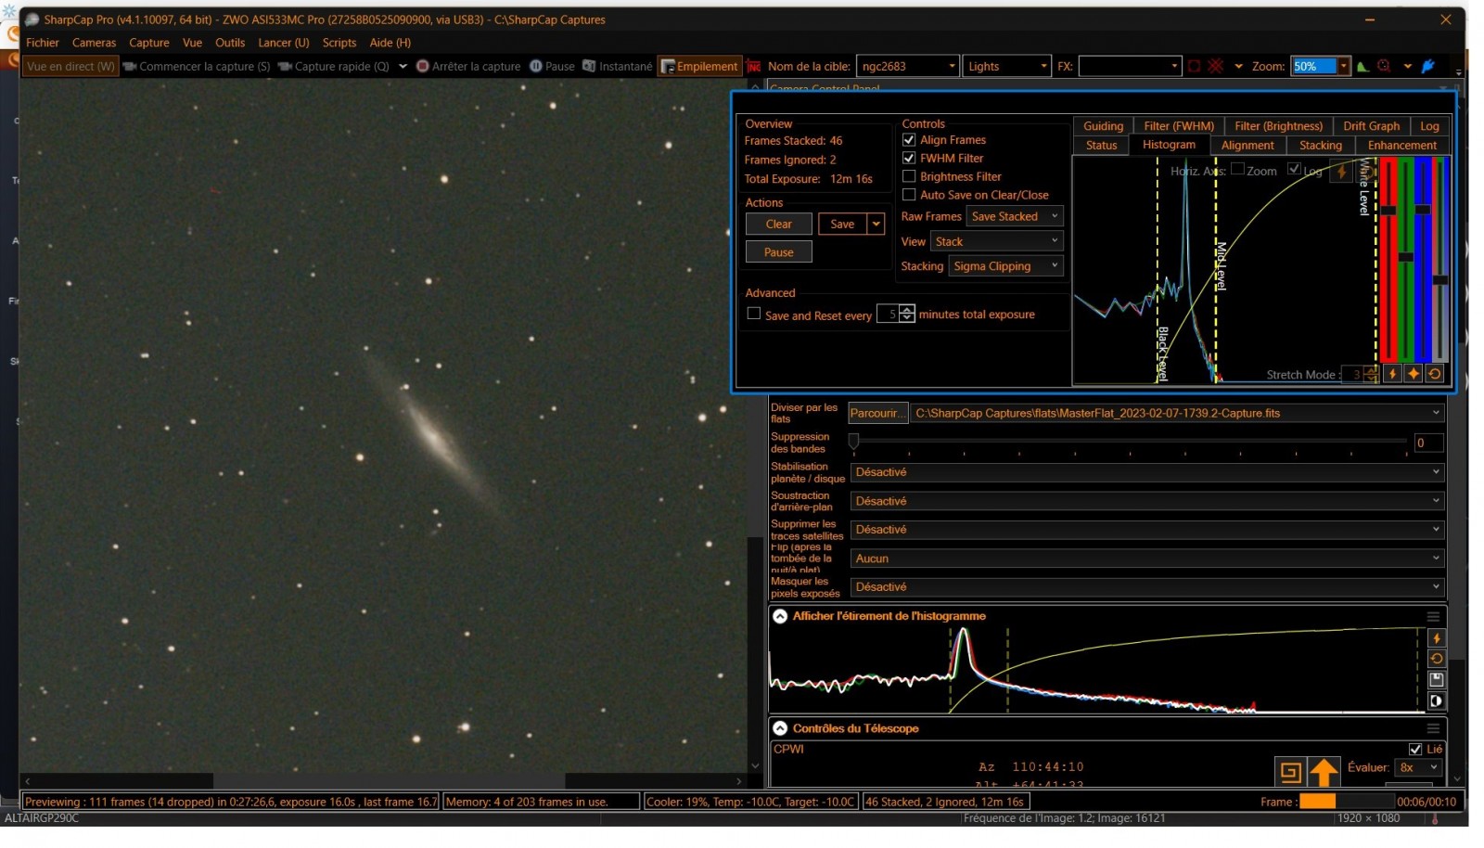The image size is (1484, 848).
Task: Click the reset icon in Afficher l'étirement panel
Action: click(1437, 659)
